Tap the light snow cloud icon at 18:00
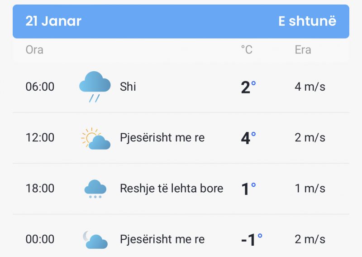 [95, 189]
